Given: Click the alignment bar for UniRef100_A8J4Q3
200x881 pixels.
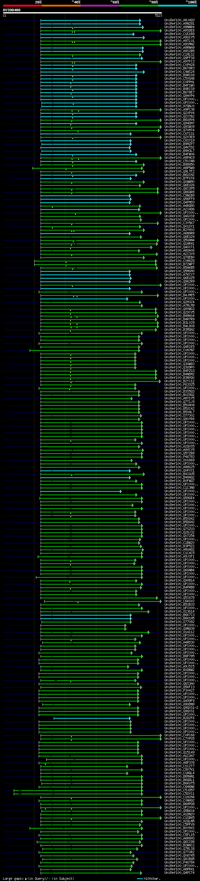Looking at the screenshot, I should pos(91,20).
